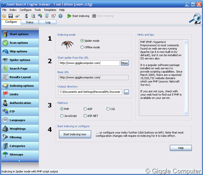Click the magnifier-over-page toolbar icon
The height and width of the screenshot is (175, 203).
(x=33, y=16)
